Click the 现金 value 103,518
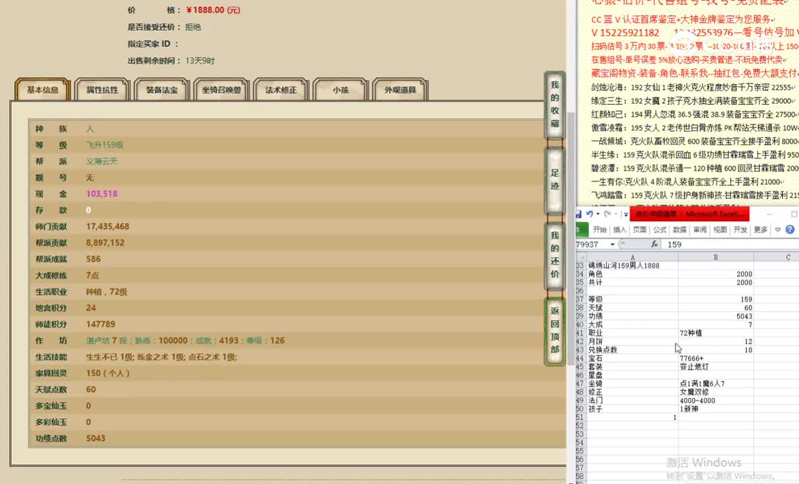 coord(102,194)
